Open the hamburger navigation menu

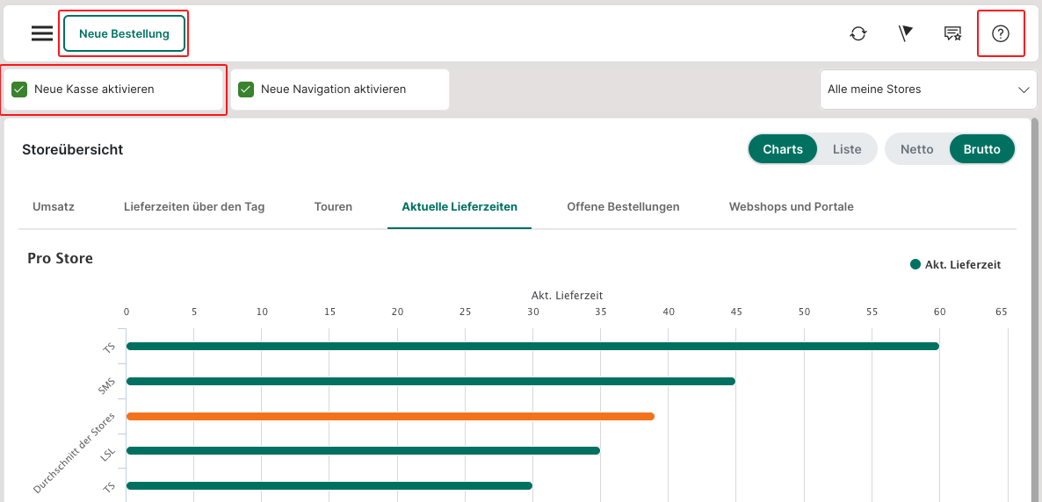pyautogui.click(x=42, y=33)
